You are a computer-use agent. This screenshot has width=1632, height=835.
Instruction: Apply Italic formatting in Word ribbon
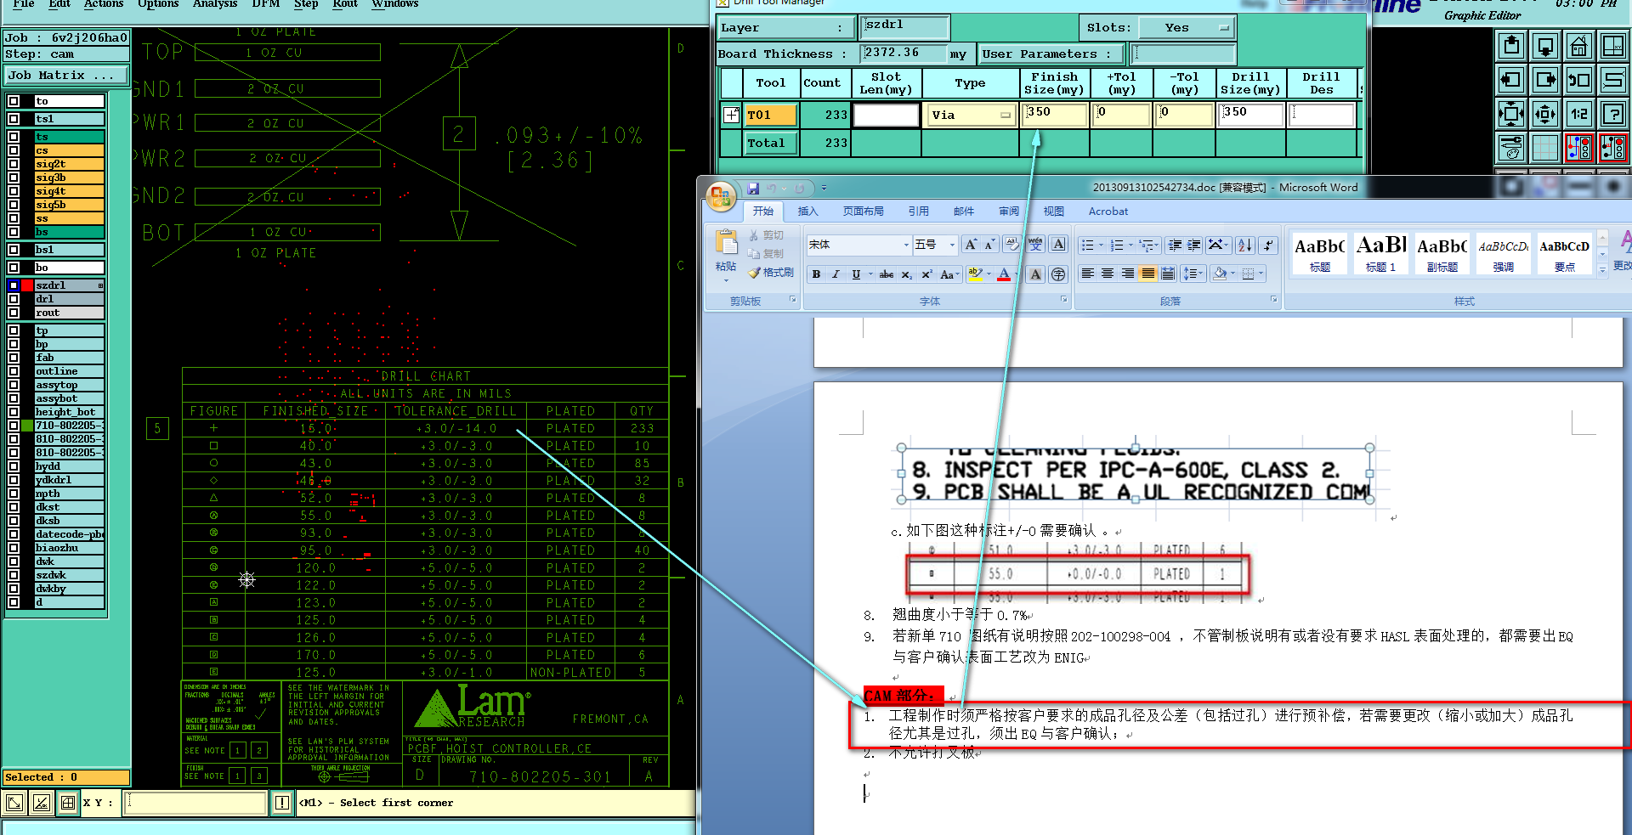point(836,274)
